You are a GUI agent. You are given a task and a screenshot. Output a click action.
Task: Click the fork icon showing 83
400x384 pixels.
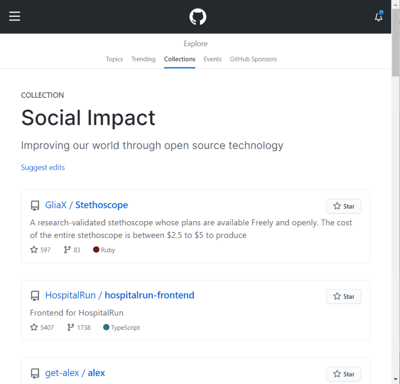click(67, 249)
